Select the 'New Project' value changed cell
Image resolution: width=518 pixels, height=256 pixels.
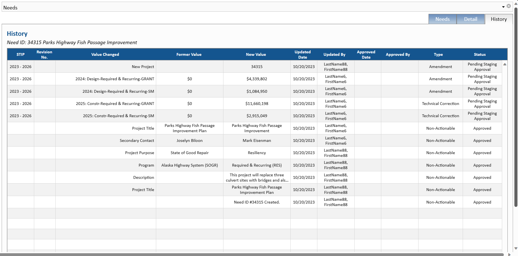pyautogui.click(x=106, y=67)
